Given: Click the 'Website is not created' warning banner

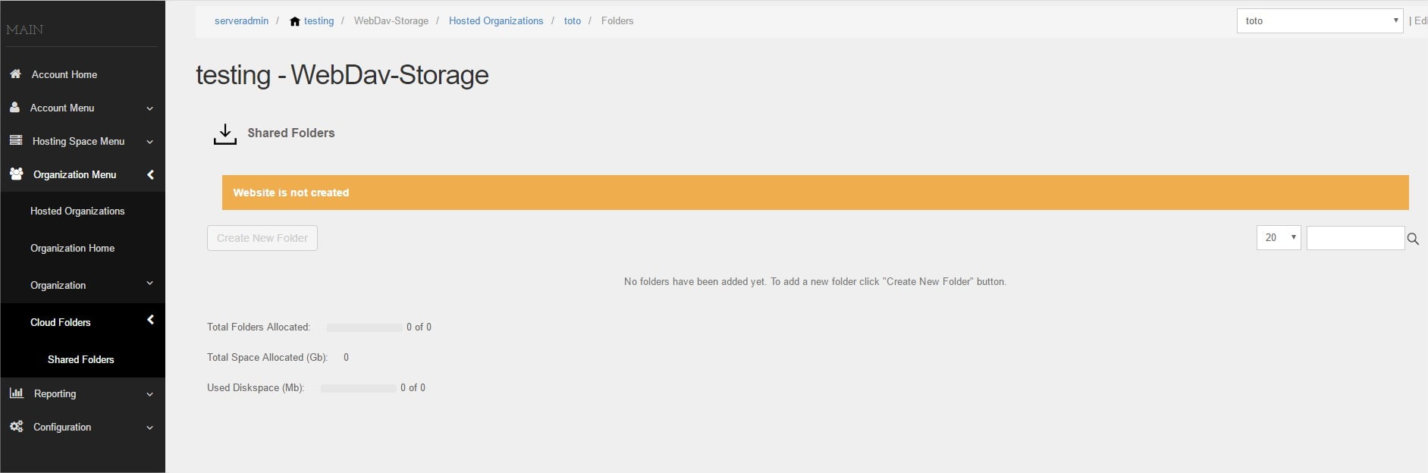Looking at the screenshot, I should 815,193.
